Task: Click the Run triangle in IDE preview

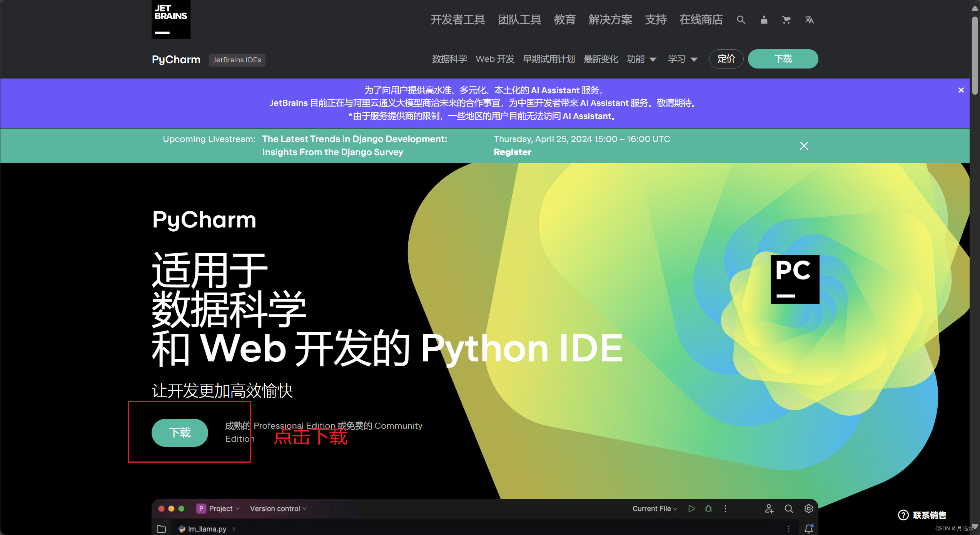Action: click(x=691, y=508)
